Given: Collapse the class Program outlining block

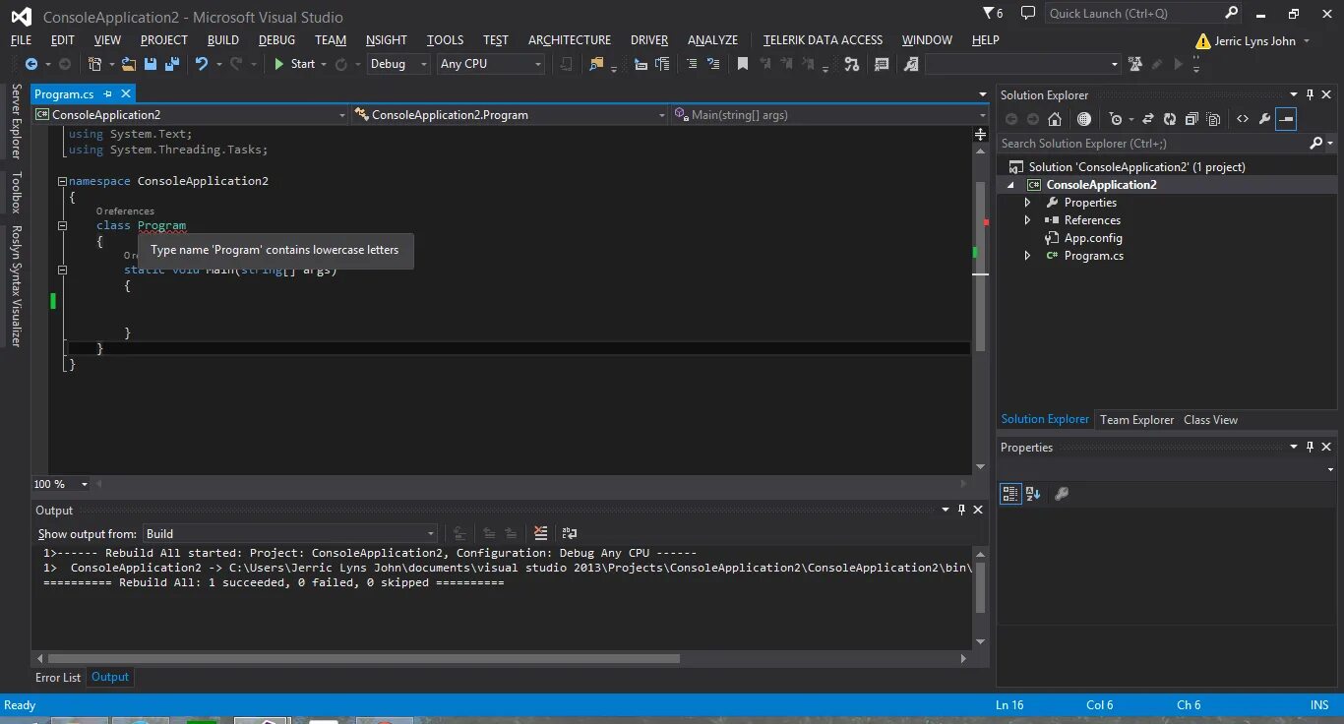Looking at the screenshot, I should [x=62, y=225].
